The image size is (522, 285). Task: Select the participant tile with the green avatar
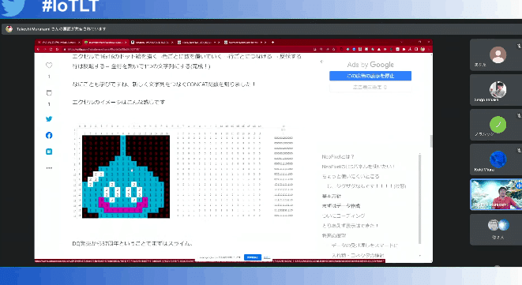click(496, 126)
